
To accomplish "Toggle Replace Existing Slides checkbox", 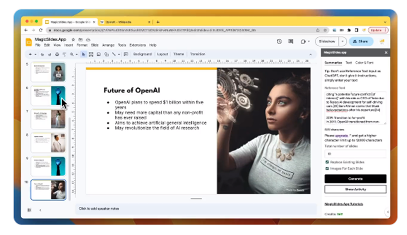I will pyautogui.click(x=327, y=162).
